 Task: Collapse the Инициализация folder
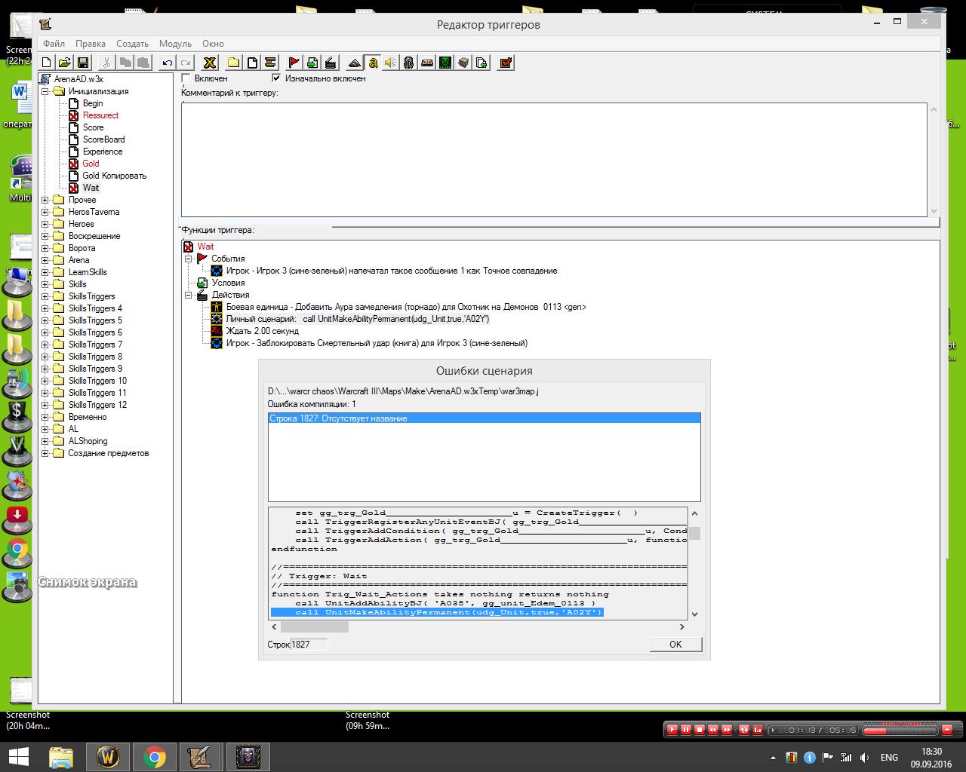tap(45, 91)
